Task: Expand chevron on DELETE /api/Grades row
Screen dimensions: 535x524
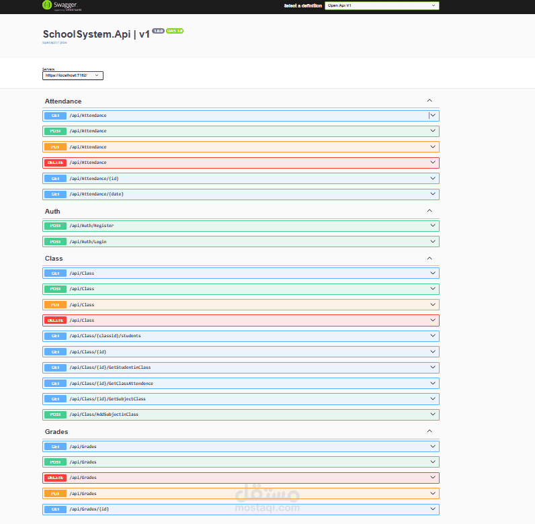Action: point(433,477)
